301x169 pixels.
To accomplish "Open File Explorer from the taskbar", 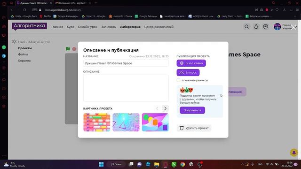I will (157, 164).
